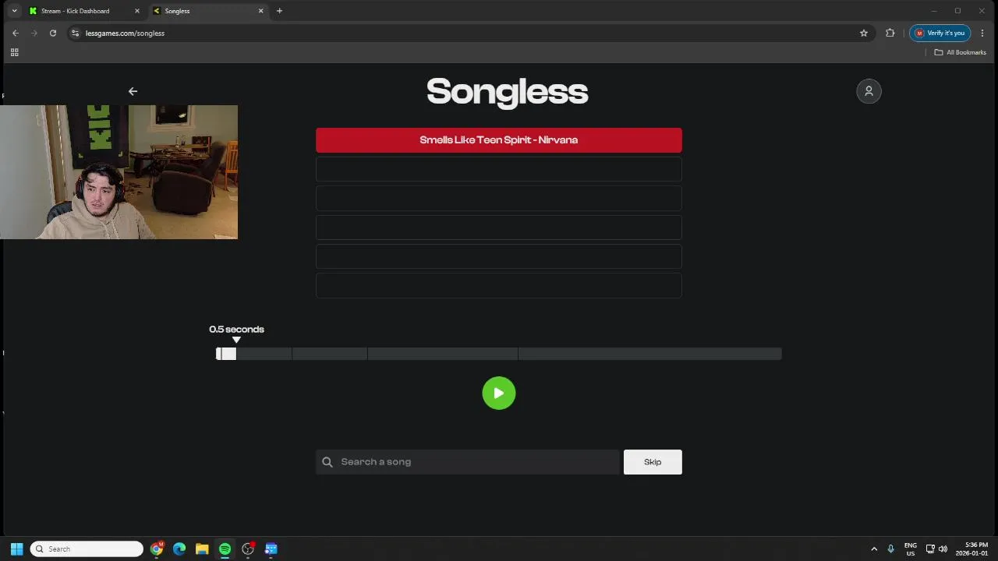The width and height of the screenshot is (998, 561).
Task: Open Microsoft Edge from the taskbar
Action: pos(179,549)
